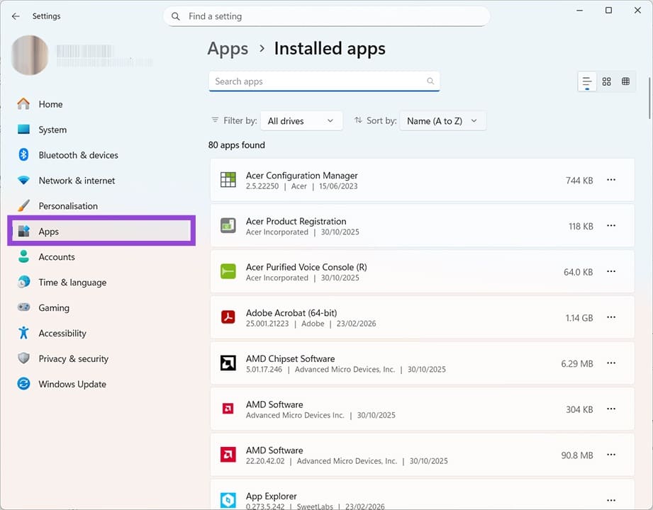Click inside the Search apps field
The width and height of the screenshot is (653, 510).
pyautogui.click(x=319, y=81)
